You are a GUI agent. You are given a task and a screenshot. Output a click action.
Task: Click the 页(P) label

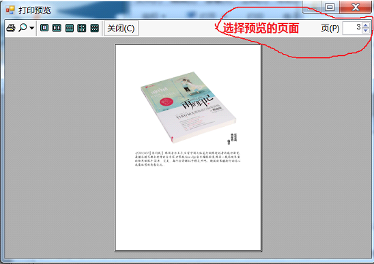coord(330,28)
